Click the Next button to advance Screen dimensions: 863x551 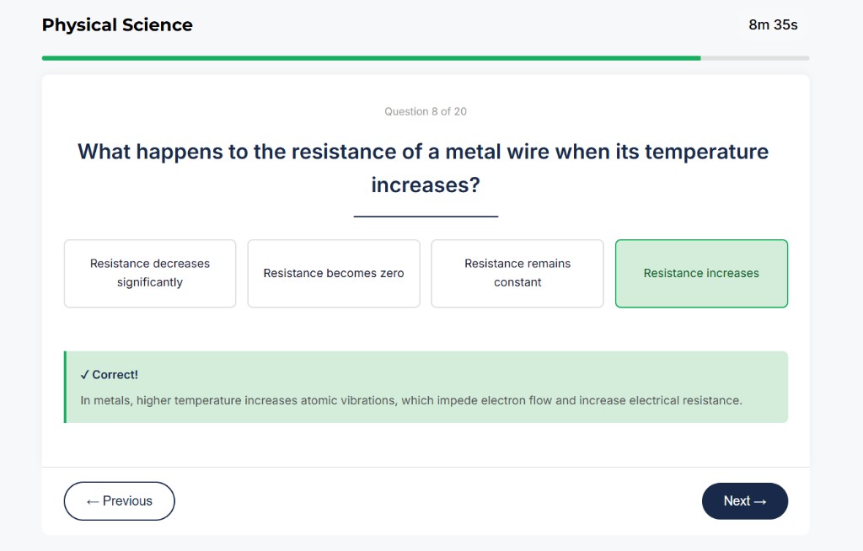tap(744, 500)
